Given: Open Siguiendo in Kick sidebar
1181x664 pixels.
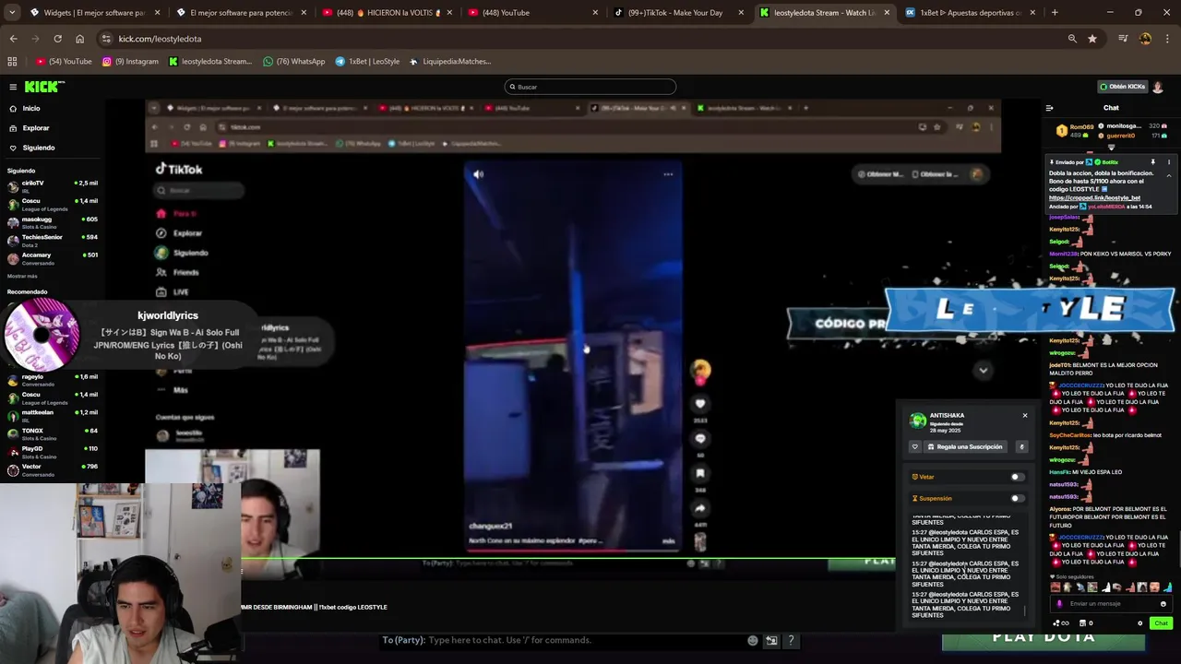Looking at the screenshot, I should (39, 148).
